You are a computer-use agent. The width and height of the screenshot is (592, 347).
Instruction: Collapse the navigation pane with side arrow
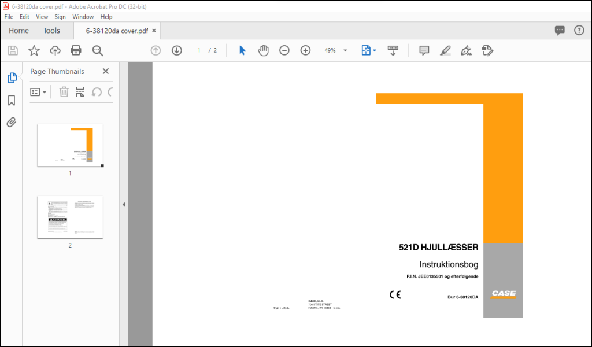[124, 205]
